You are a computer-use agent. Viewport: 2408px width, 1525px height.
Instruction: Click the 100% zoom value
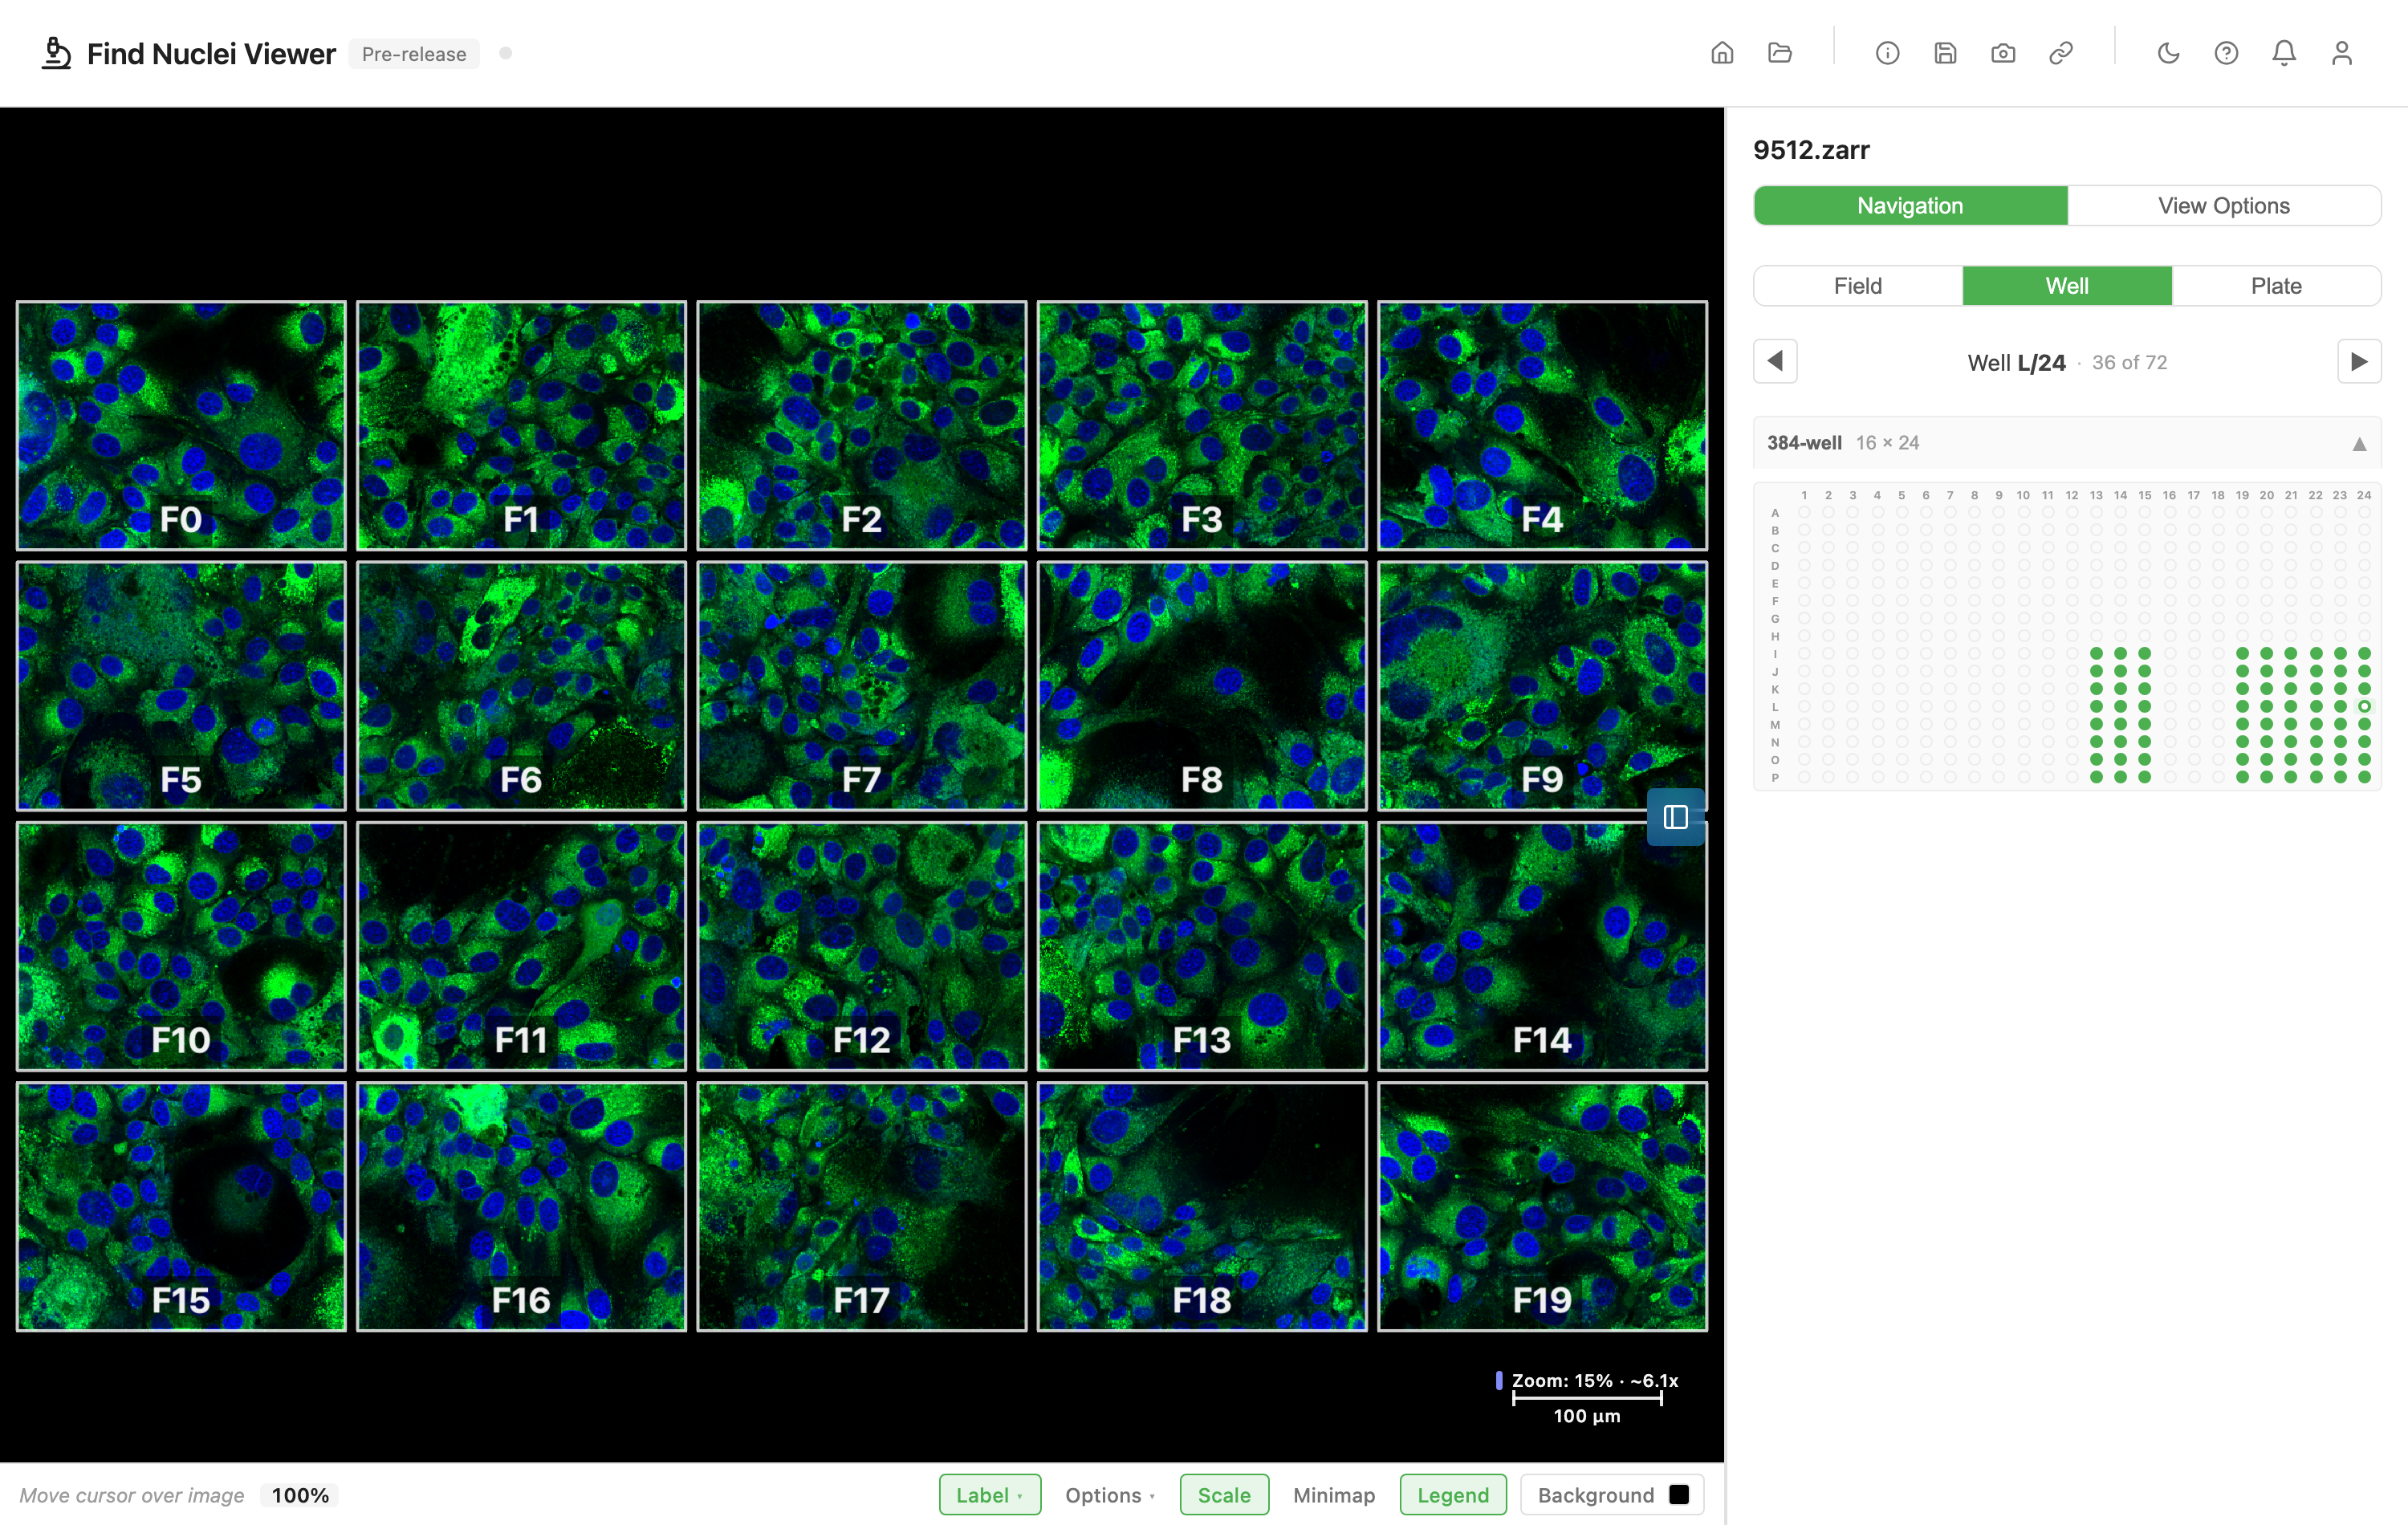click(300, 1495)
